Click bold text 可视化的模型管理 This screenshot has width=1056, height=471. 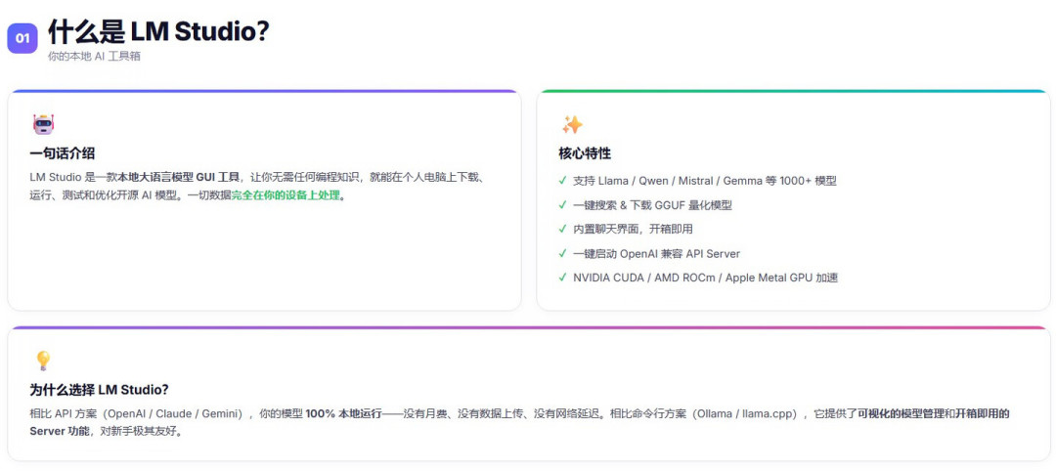point(901,413)
